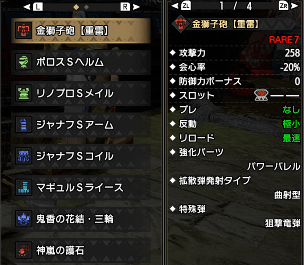Select the 金獅子砲【重雷】 equipment entry
Viewport: 304px width, 265px height.
click(81, 31)
